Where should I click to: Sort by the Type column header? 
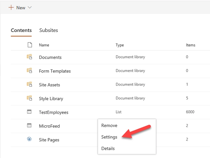[120, 45]
